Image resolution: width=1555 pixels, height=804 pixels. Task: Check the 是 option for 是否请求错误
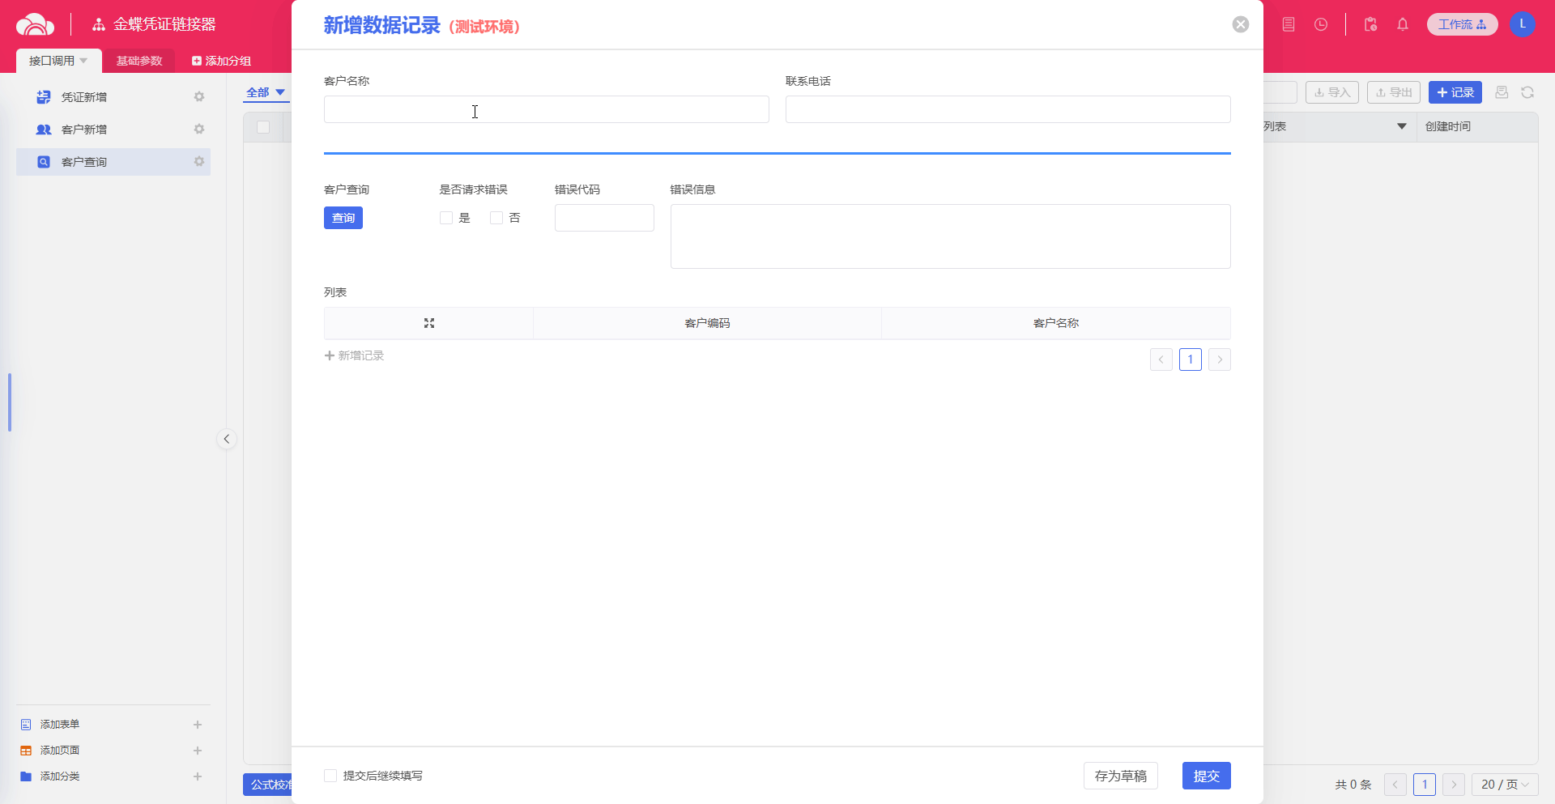446,218
